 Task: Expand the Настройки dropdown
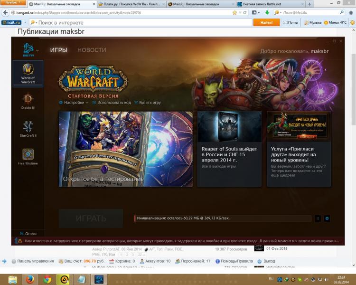point(74,103)
